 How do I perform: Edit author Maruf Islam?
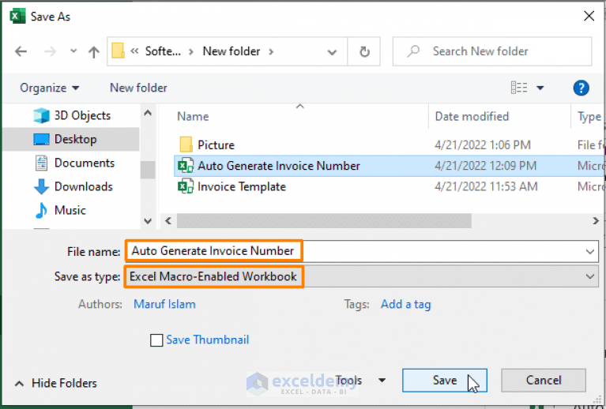164,304
